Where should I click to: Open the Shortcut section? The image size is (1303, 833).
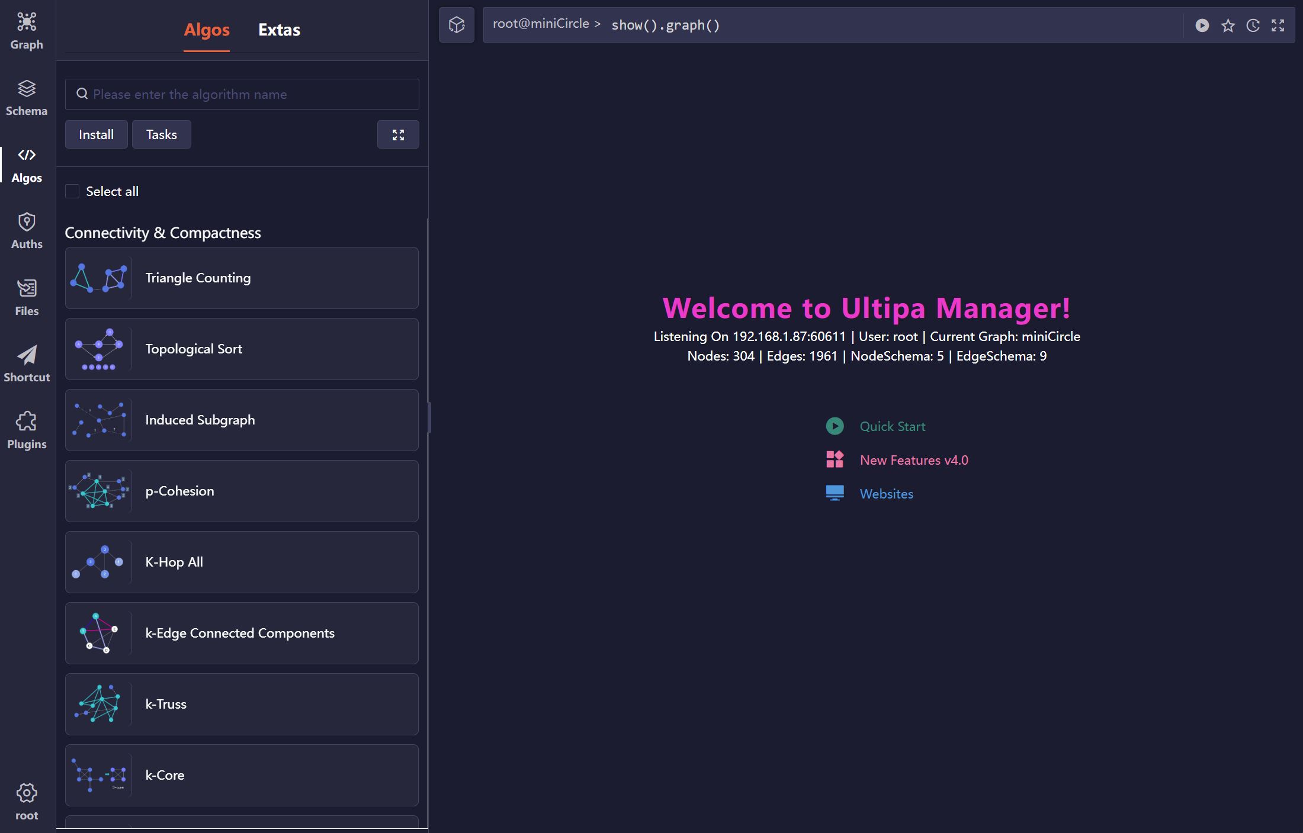27,364
